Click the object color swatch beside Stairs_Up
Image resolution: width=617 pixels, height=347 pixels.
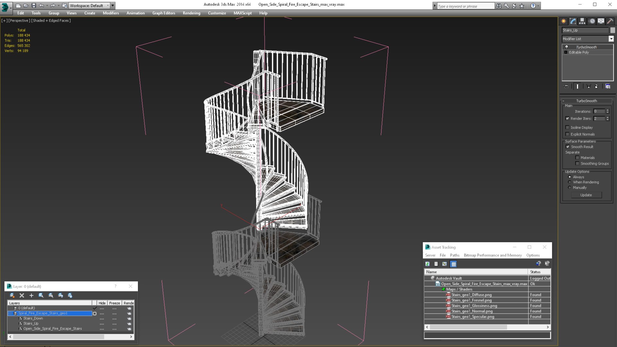click(x=613, y=30)
